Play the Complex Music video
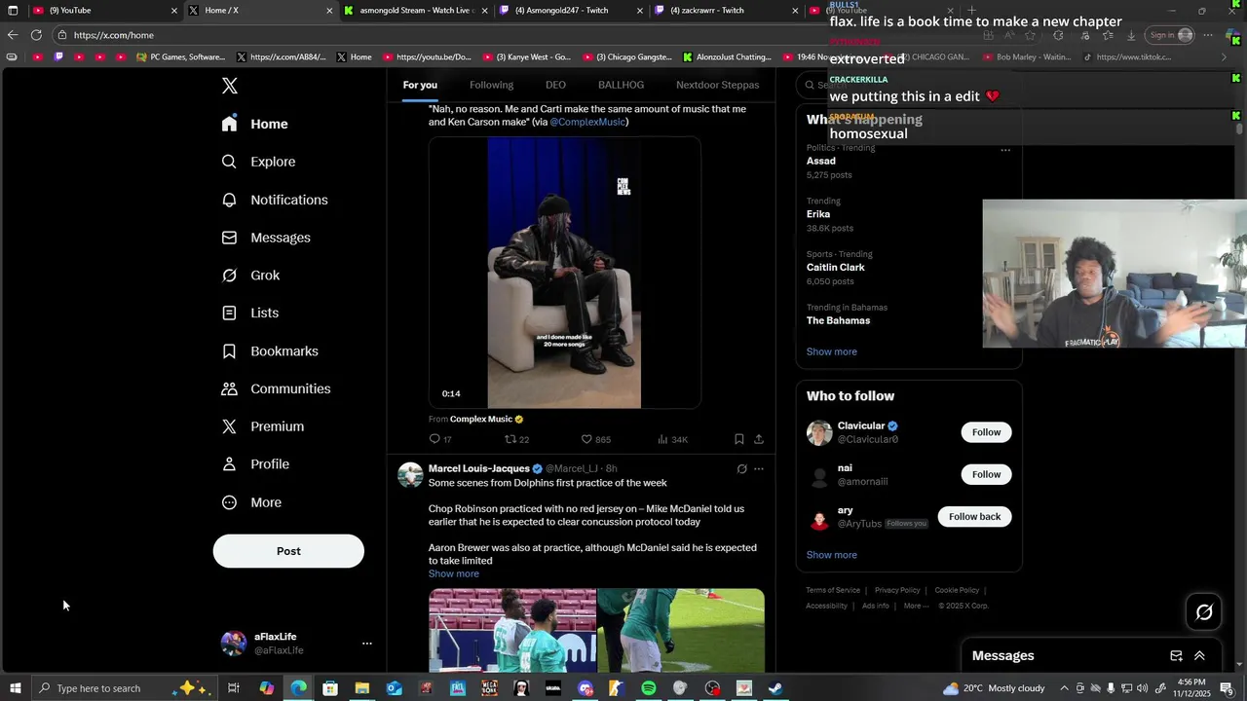 (564, 273)
